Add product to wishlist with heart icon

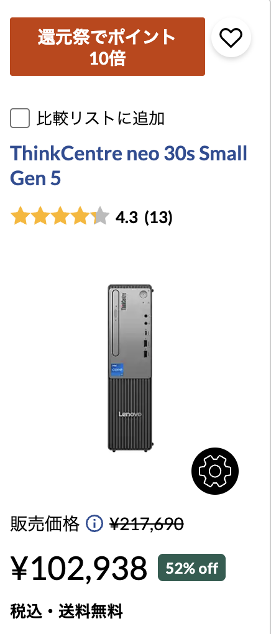[x=231, y=37]
